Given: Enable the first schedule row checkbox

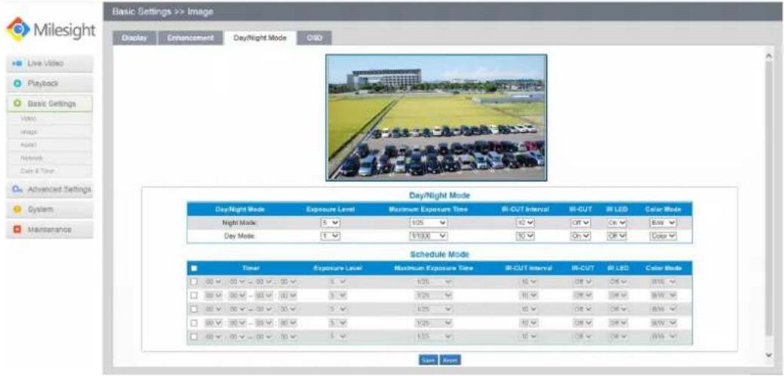Looking at the screenshot, I should point(194,282).
